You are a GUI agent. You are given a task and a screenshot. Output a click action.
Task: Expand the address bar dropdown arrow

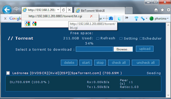coord(58,10)
